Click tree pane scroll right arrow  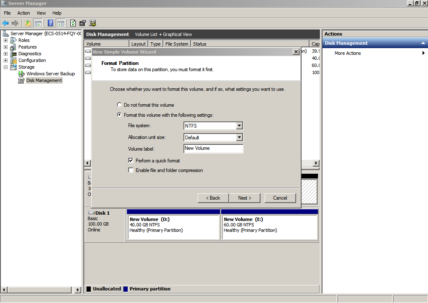pos(78,290)
